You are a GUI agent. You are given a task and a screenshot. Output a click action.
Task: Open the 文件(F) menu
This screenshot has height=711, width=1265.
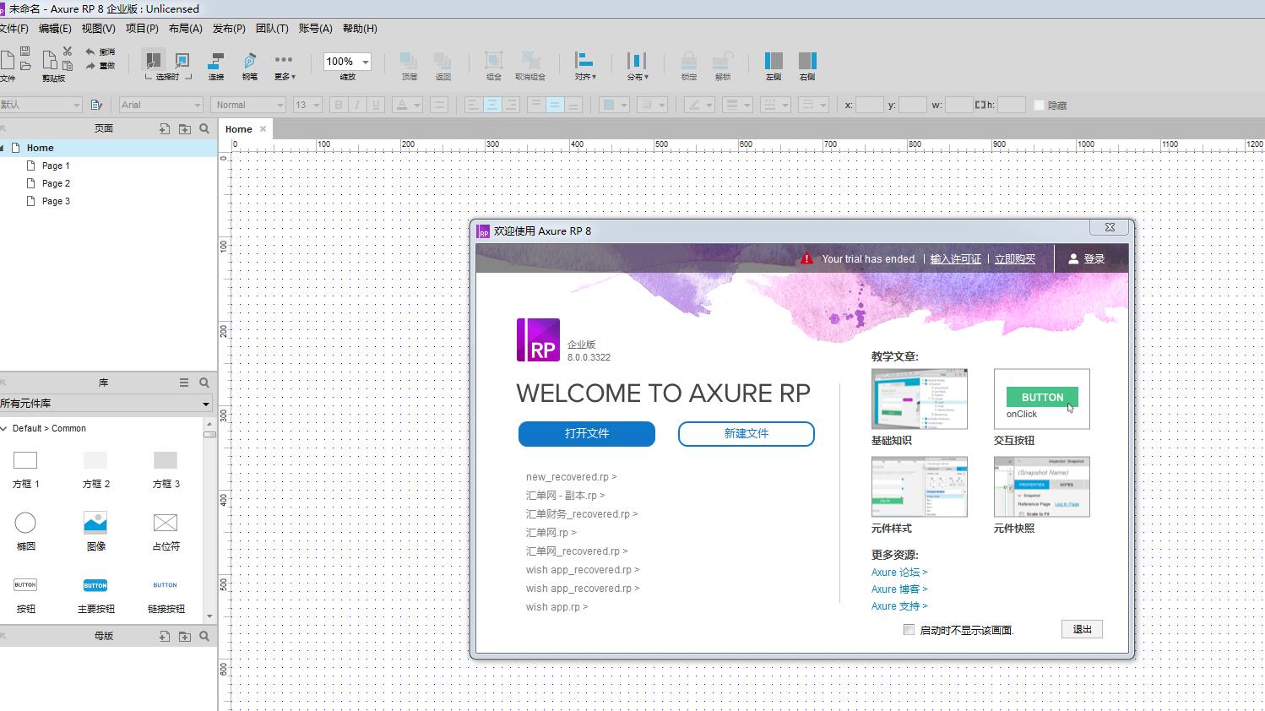(14, 29)
